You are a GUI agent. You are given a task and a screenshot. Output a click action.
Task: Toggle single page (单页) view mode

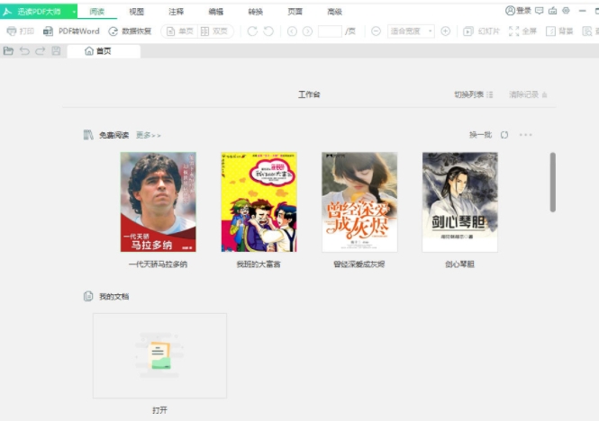click(x=178, y=31)
